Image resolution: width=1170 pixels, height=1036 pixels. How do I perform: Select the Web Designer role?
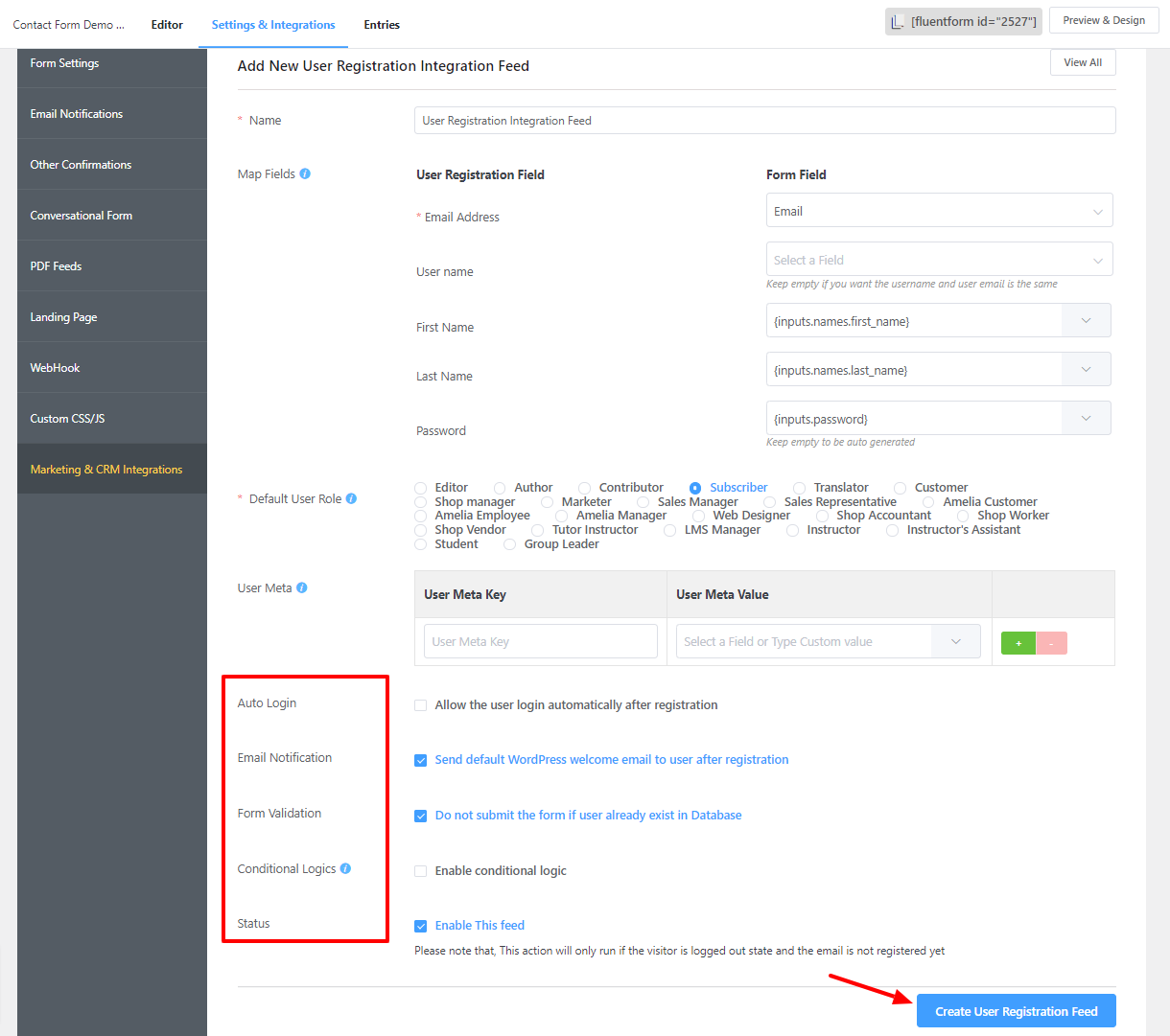point(698,516)
